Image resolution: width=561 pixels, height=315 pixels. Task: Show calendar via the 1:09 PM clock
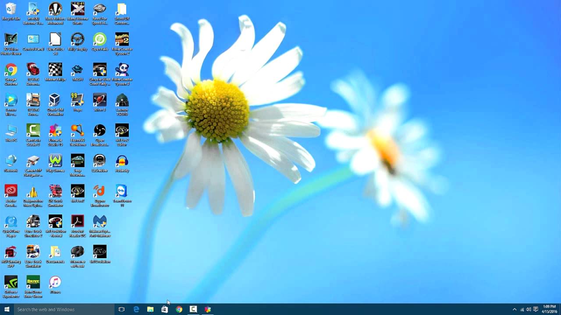point(549,309)
